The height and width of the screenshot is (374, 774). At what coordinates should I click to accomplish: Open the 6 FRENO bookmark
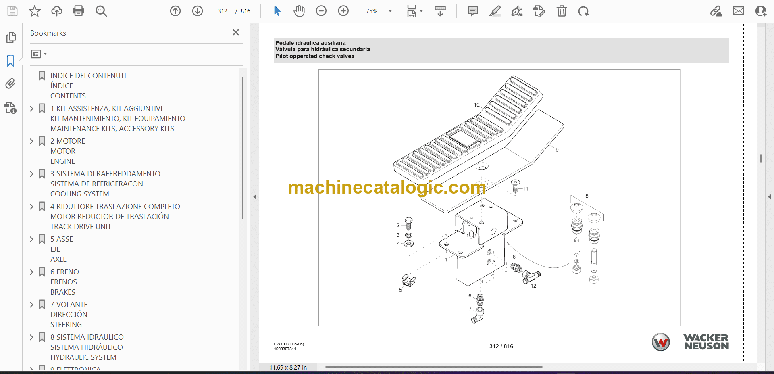[x=64, y=272]
